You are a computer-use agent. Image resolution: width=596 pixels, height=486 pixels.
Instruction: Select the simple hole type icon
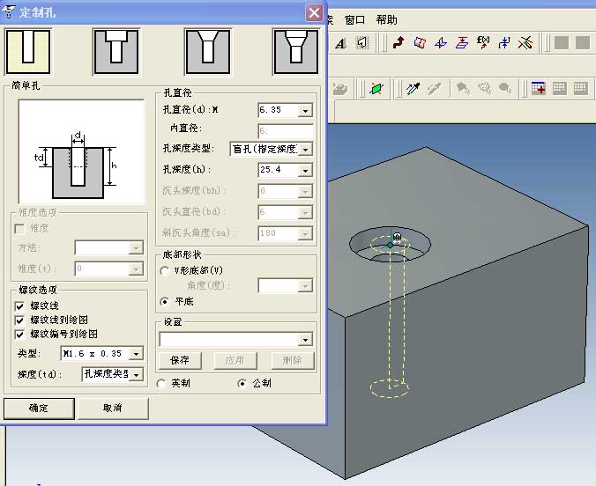[28, 52]
